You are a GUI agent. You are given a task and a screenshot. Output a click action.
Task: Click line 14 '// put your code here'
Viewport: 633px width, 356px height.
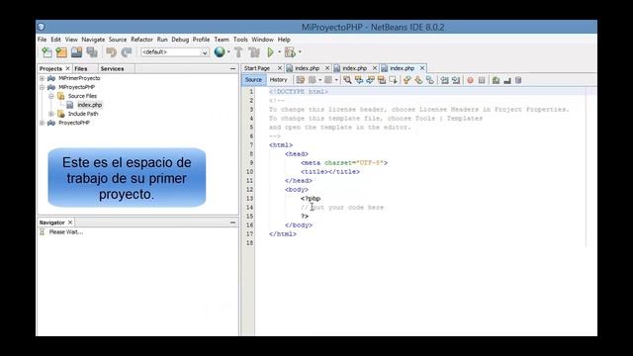click(x=342, y=208)
